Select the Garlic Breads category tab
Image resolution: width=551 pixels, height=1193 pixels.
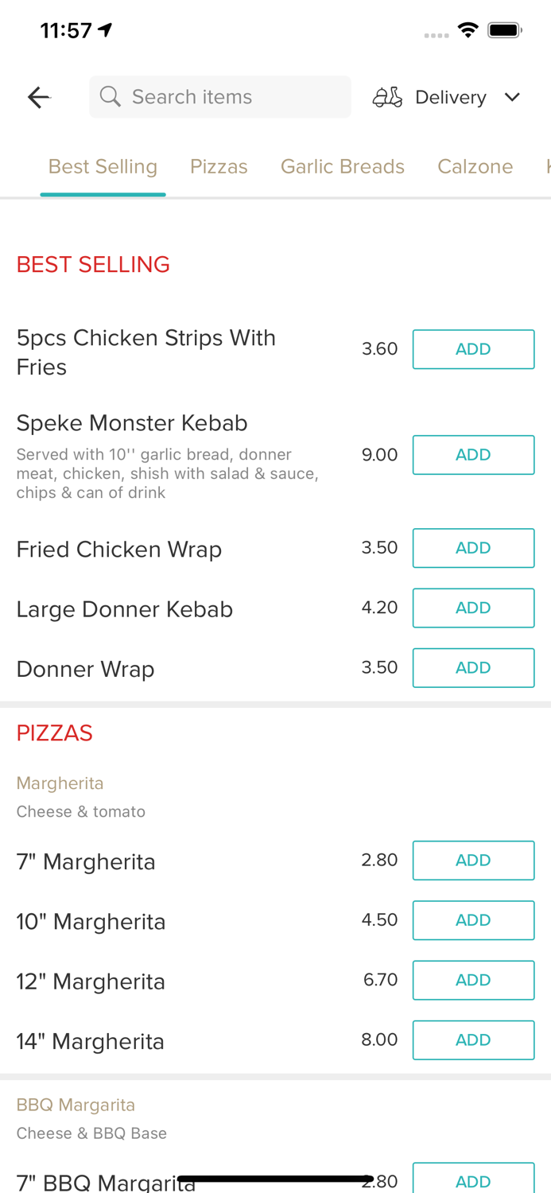pos(343,166)
